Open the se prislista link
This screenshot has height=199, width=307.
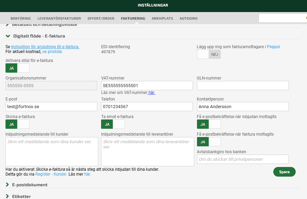click(52, 52)
